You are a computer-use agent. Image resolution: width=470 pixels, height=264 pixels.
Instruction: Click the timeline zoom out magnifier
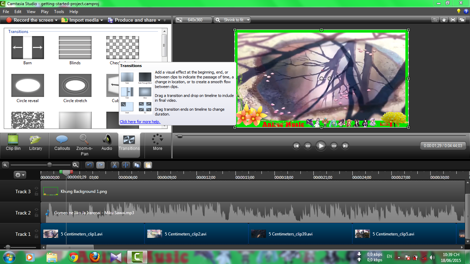(x=5, y=165)
